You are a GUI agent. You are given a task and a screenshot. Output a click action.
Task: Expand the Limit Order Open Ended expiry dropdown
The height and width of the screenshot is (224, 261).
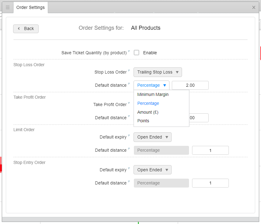(x=153, y=137)
